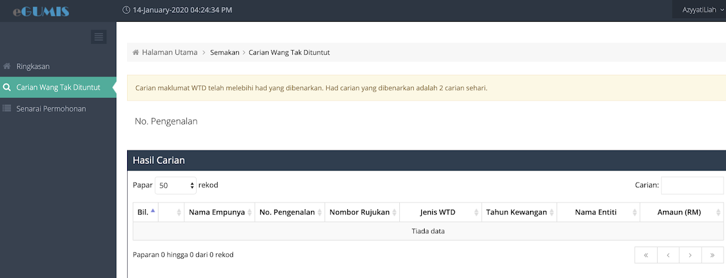Click the clock icon beside the date
This screenshot has height=278, width=726.
[126, 10]
